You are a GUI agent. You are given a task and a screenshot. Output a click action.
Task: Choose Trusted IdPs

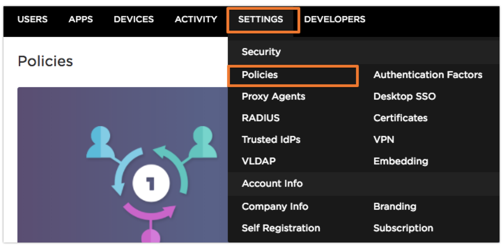coord(271,140)
